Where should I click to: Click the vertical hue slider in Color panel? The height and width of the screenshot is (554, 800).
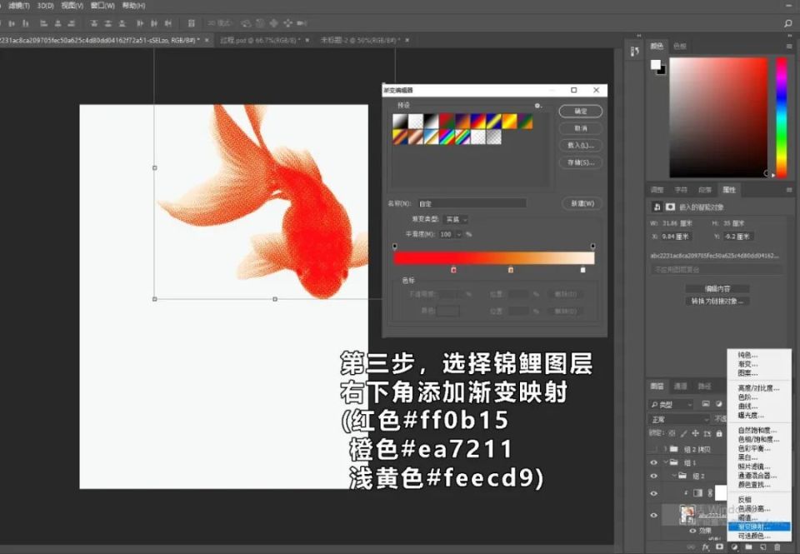point(781,117)
